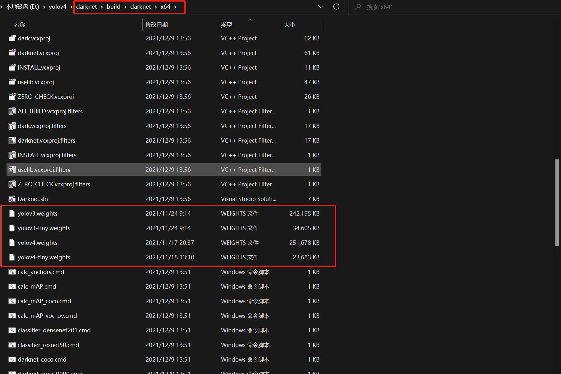Click the classifier_resnet50.cmd script icon
The height and width of the screenshot is (374, 561).
click(x=12, y=345)
